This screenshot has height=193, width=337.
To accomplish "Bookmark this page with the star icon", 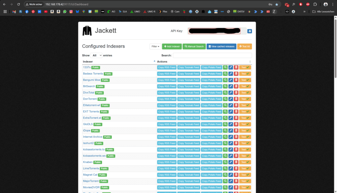I will click(x=276, y=4).
